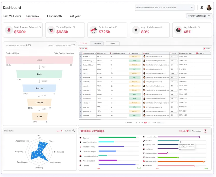Screen dimensions: 216x177
Task: Select the Last 24 Hours tab
Action: (x=12, y=16)
